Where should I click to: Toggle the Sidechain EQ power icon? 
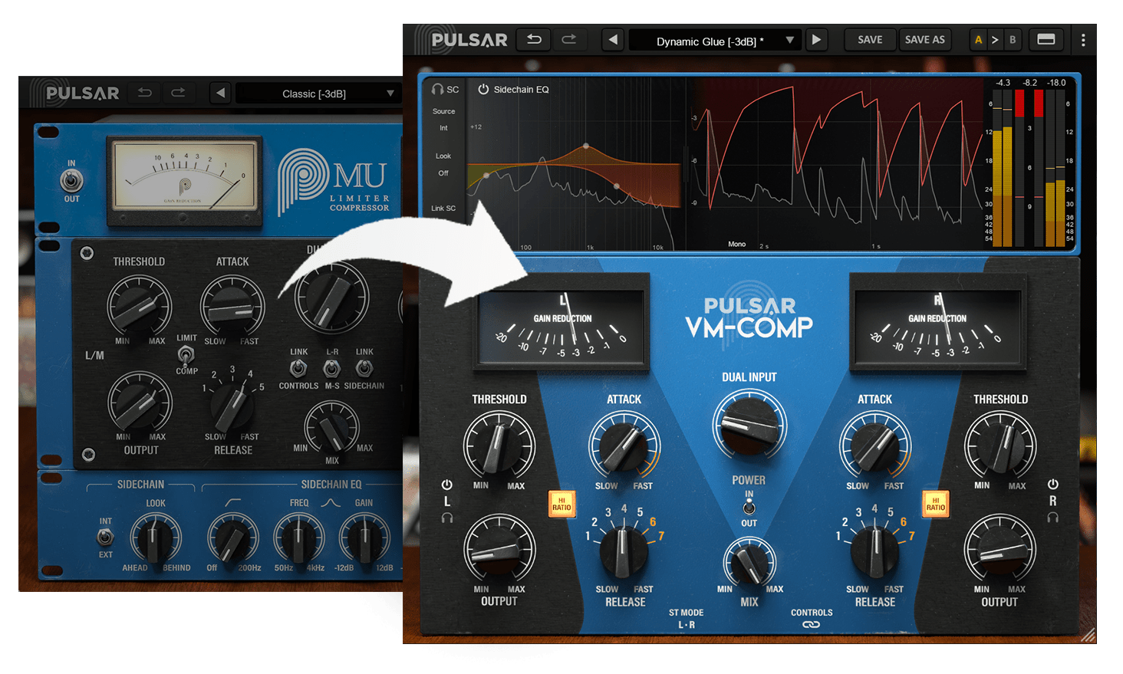pyautogui.click(x=483, y=89)
